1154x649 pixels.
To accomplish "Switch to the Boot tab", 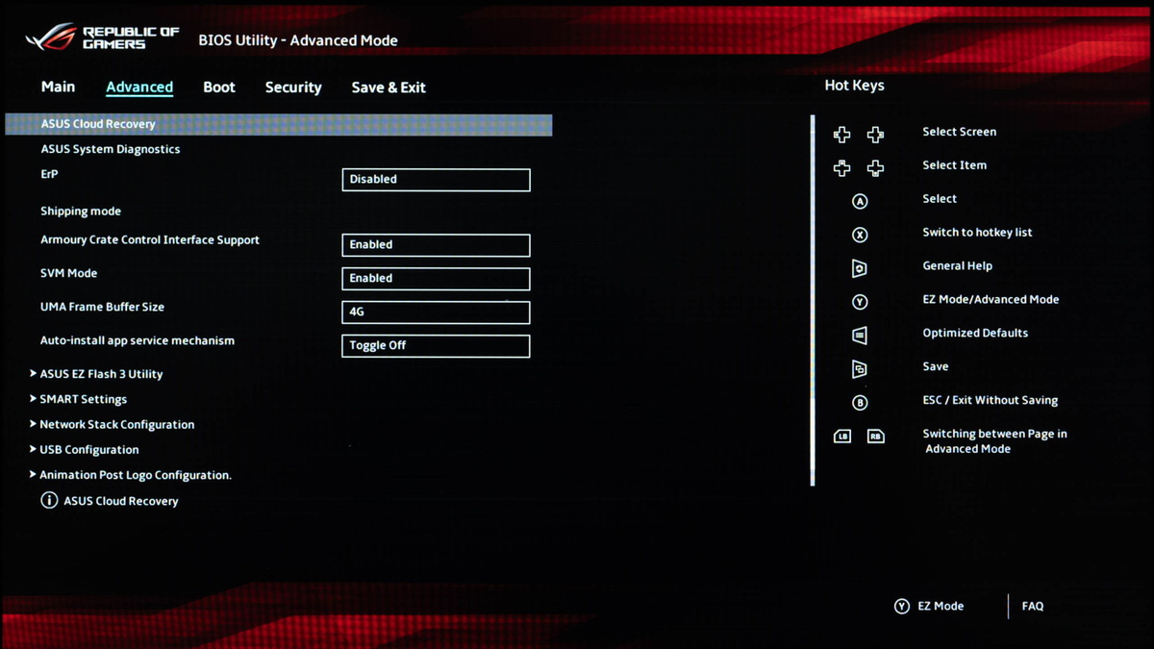I will point(219,87).
